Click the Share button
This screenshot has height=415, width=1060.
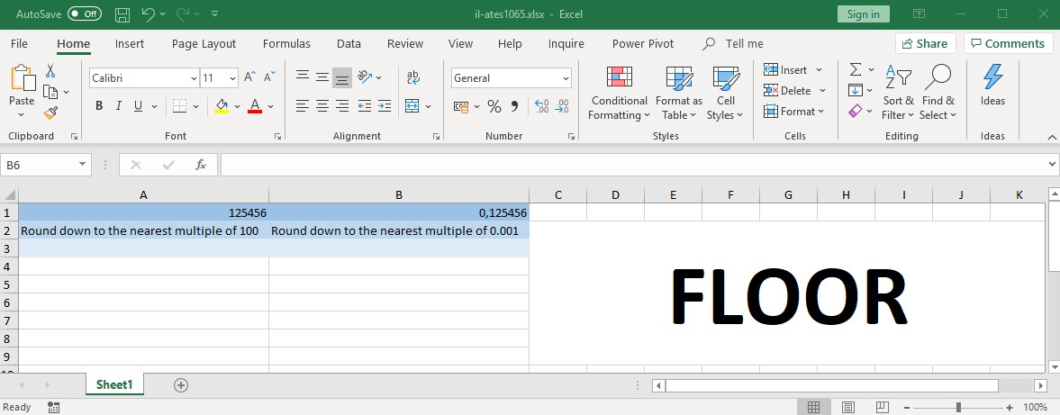(925, 43)
